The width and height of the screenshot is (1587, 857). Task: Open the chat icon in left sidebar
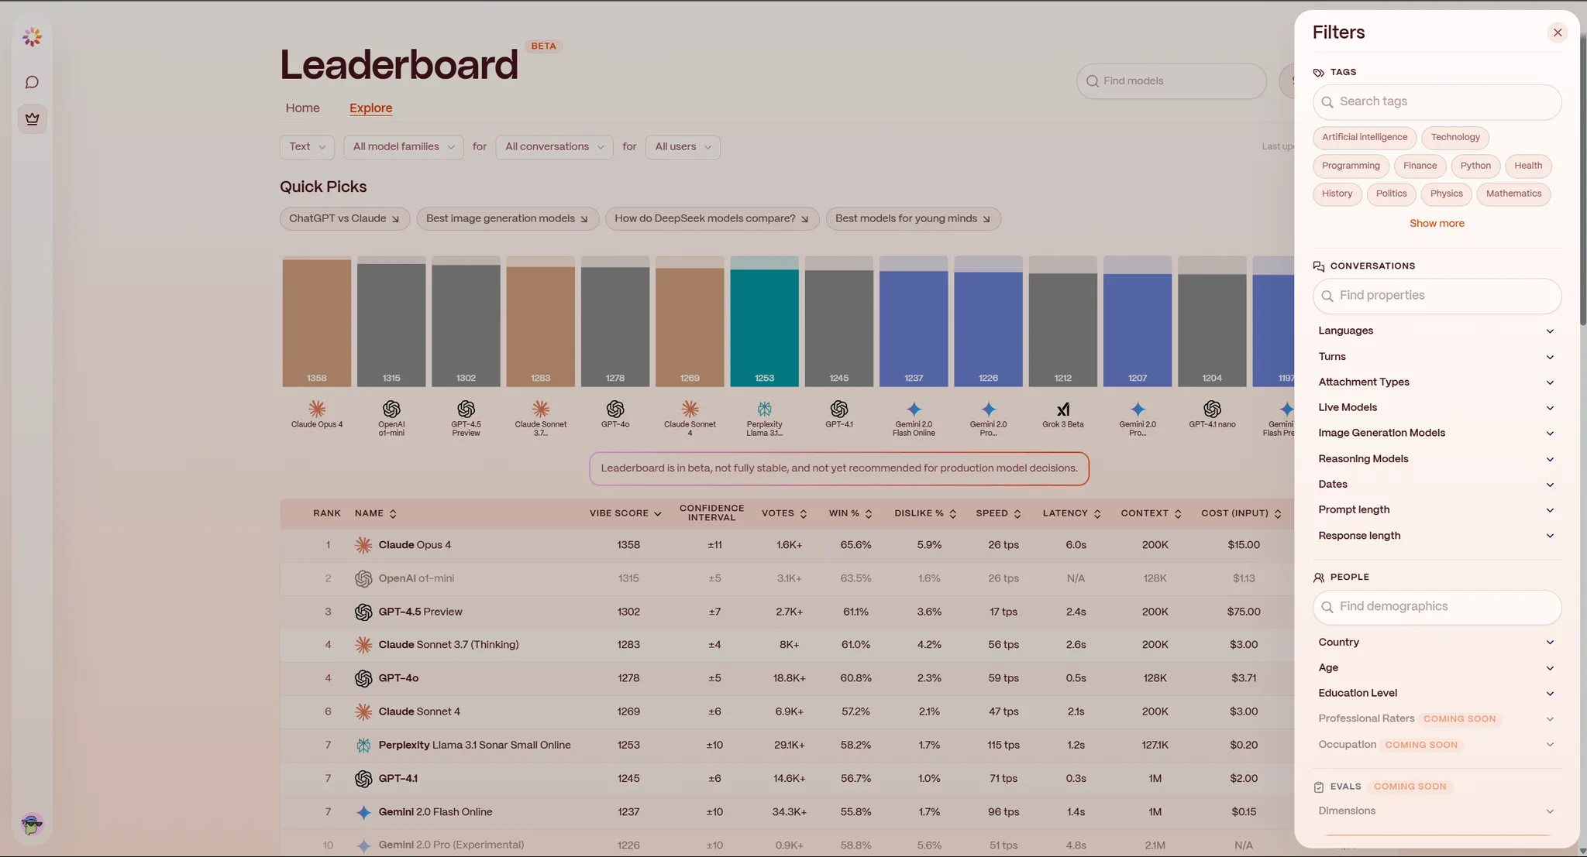pyautogui.click(x=32, y=82)
